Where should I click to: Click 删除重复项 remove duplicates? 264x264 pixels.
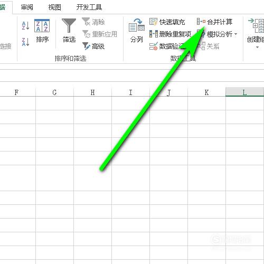[x=170, y=34]
